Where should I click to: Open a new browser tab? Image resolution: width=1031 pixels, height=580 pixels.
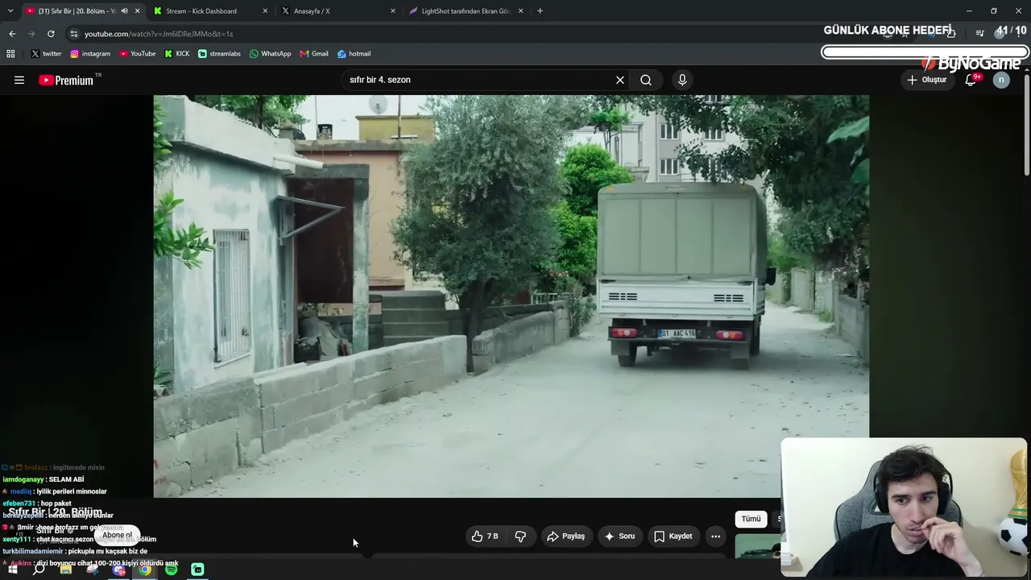point(540,11)
